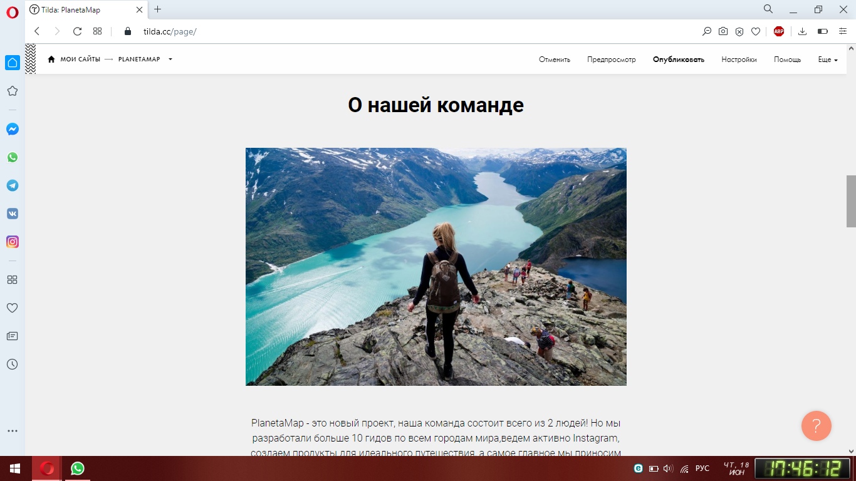Open the Instagram sidebar icon
The image size is (856, 481).
click(13, 242)
